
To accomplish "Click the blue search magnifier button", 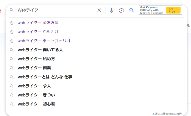I will (x=131, y=10).
